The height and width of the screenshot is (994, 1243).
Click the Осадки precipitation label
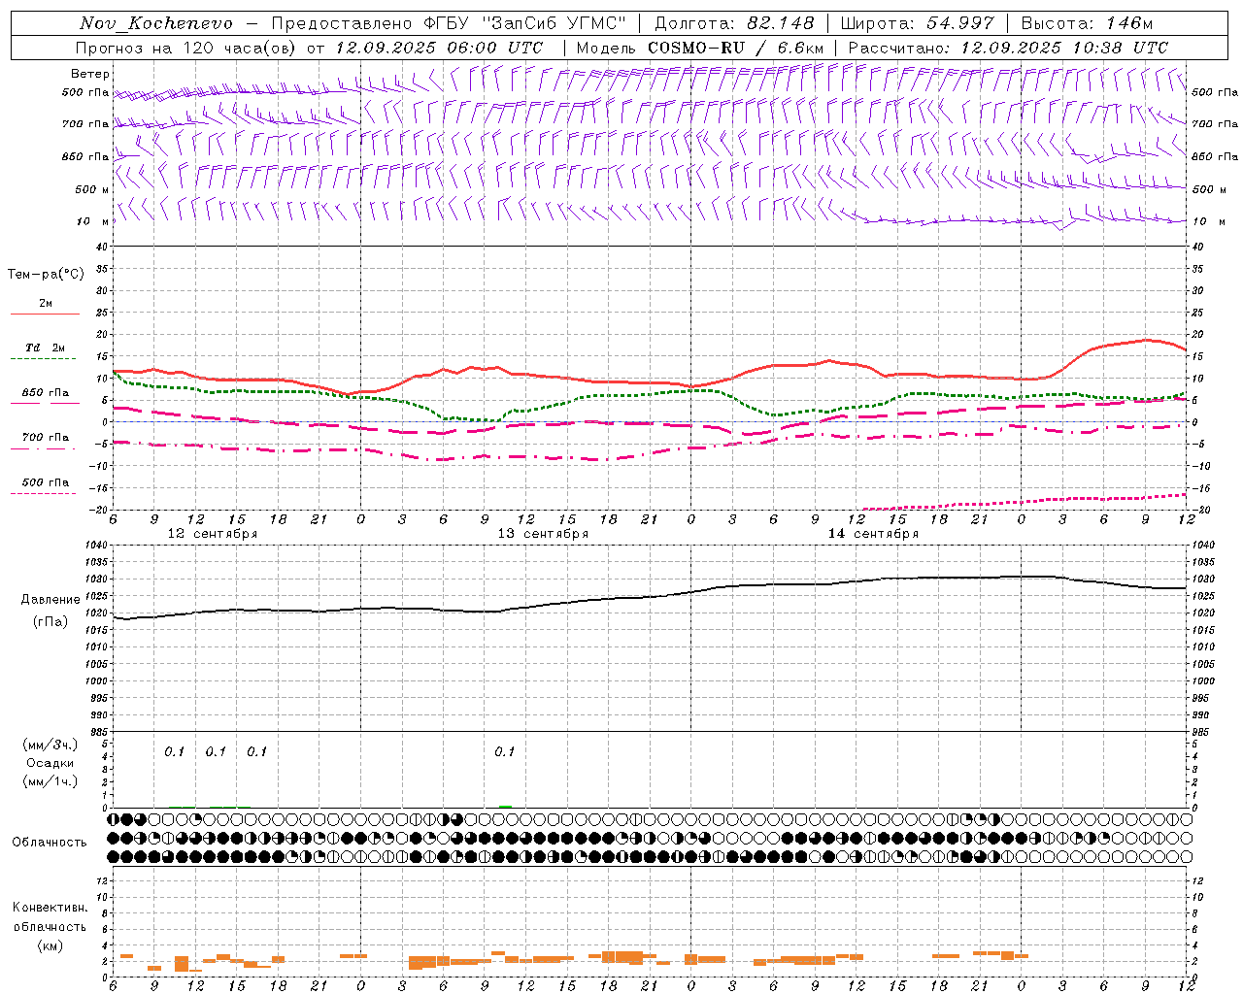(x=50, y=763)
